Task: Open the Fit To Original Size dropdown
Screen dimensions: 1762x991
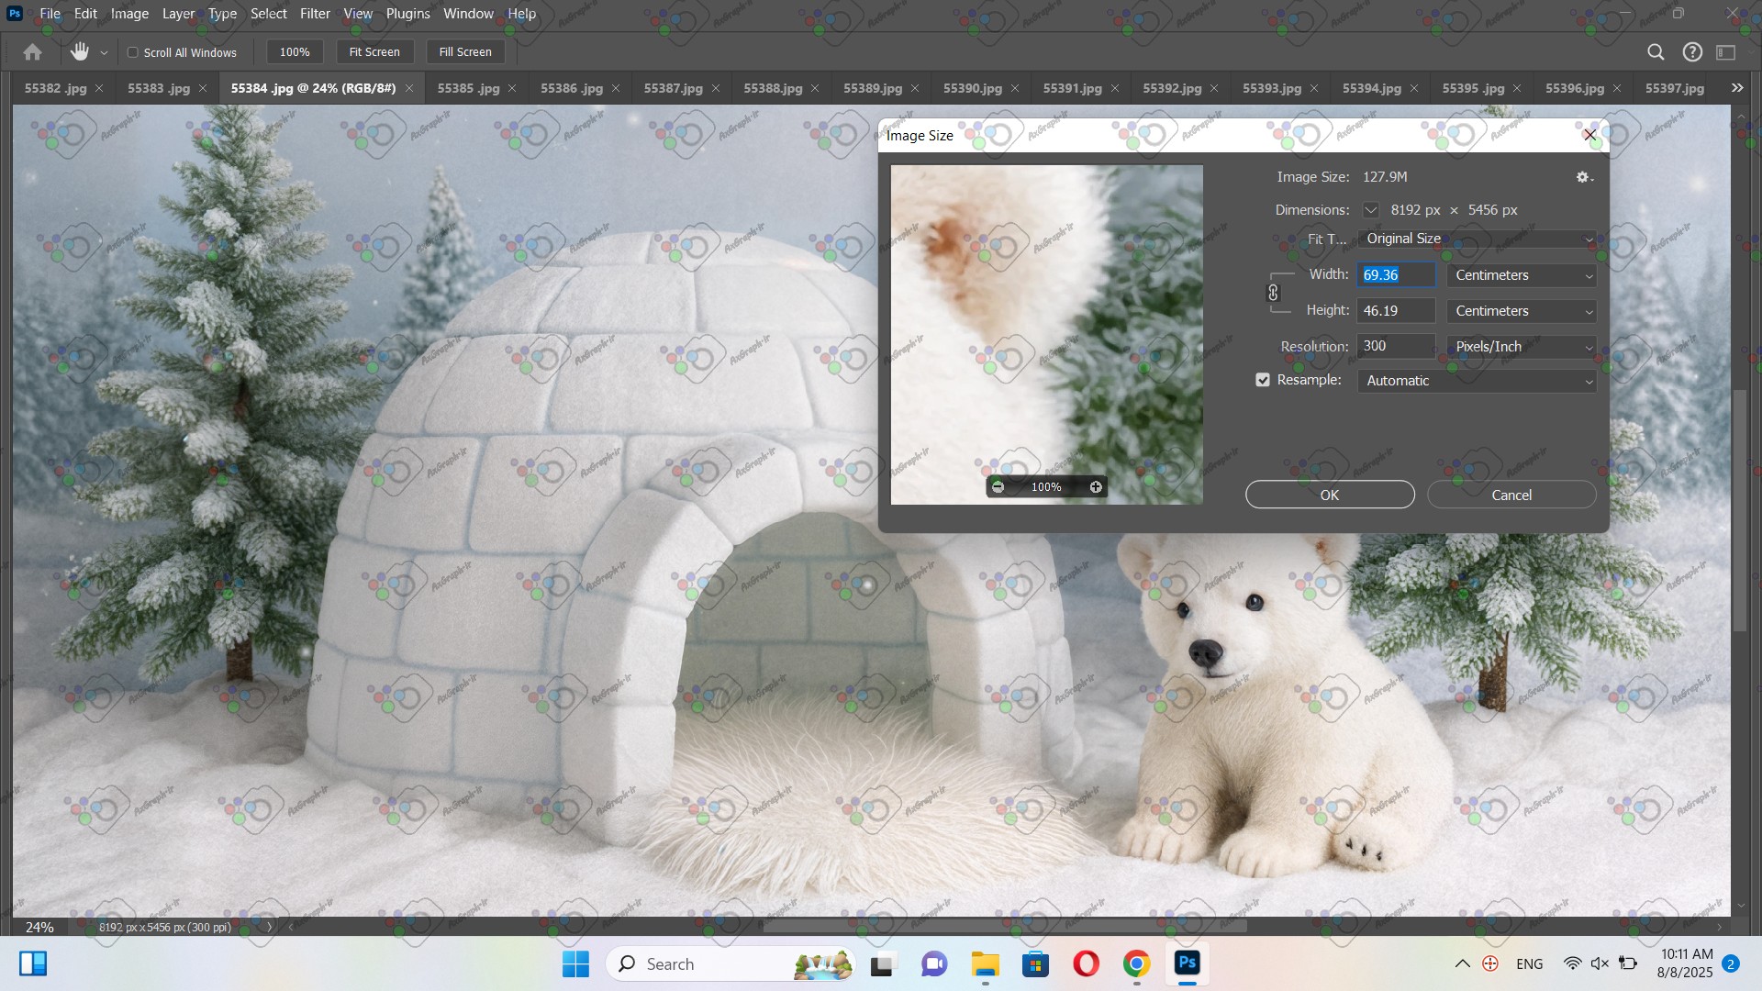Action: [1476, 239]
